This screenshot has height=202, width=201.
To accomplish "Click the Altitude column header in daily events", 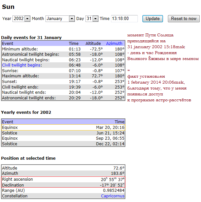I will click(x=93, y=44).
